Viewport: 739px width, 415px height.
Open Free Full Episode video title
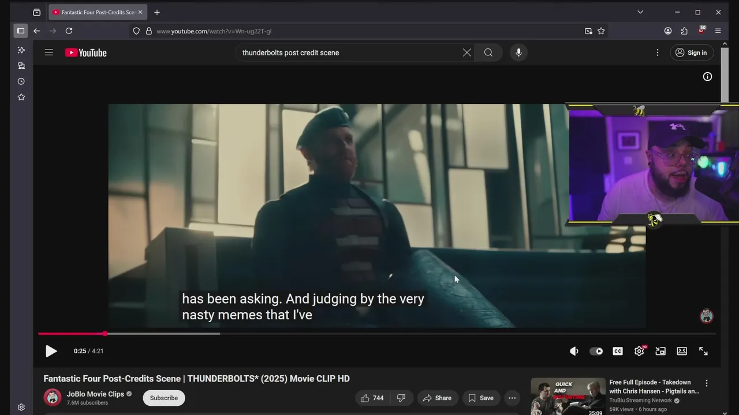coord(654,387)
